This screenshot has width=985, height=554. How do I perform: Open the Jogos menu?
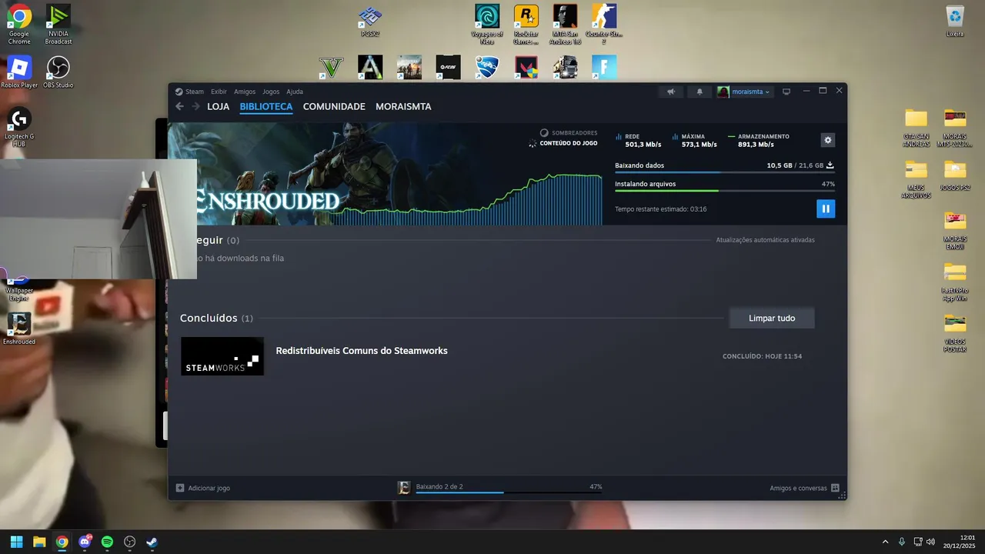(271, 92)
